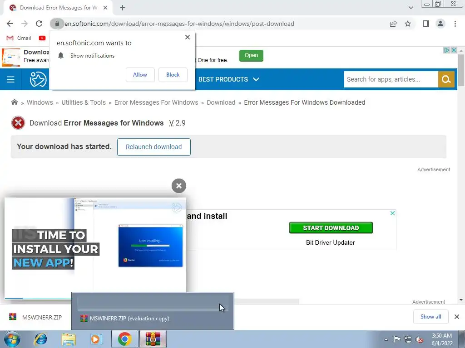Open Windows Explorer from taskbar

click(x=69, y=339)
